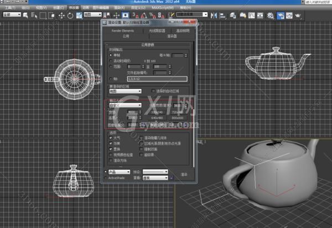Enable 强制双面 (Force 2-Sided) checkbox
The image size is (332, 228).
tap(142, 149)
